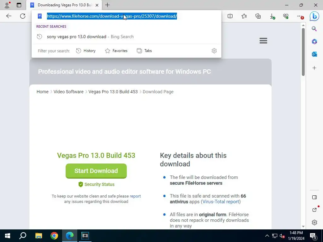Image resolution: width=323 pixels, height=242 pixels.
Task: Add a sidebar app with plus icon
Action: (x=314, y=68)
